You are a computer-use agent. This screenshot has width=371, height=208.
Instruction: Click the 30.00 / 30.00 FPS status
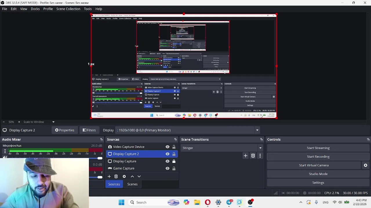pos(355,193)
